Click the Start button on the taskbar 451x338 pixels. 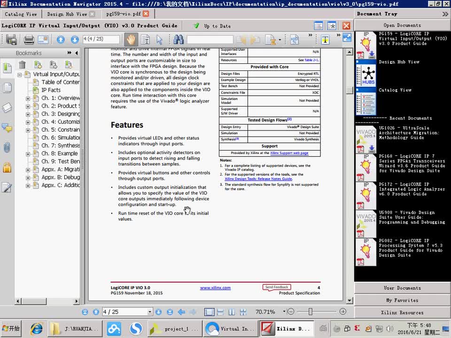pyautogui.click(x=11, y=329)
